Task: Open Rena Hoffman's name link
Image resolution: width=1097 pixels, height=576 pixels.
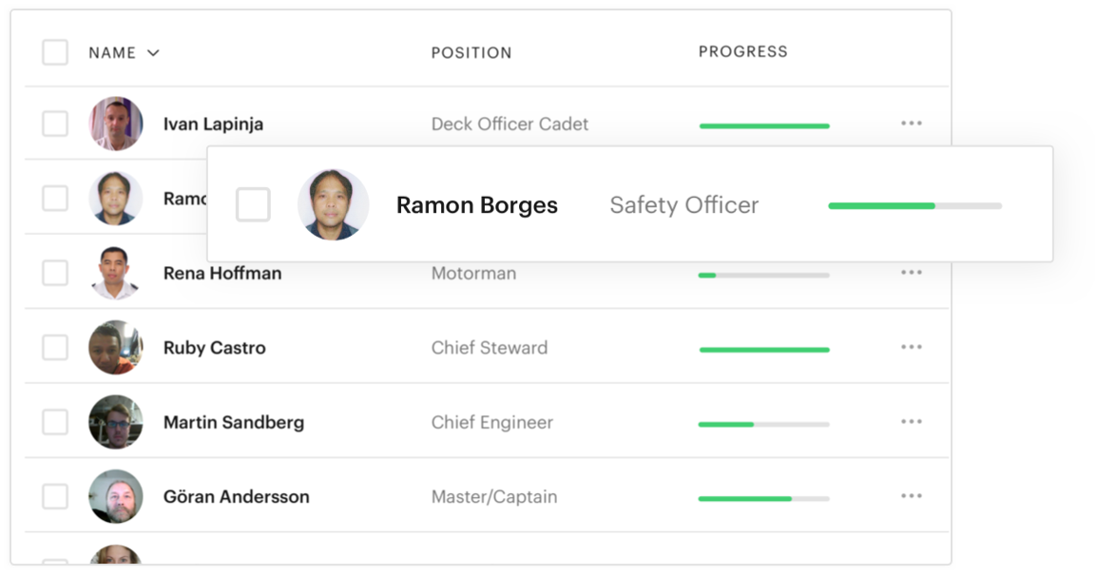Action: tap(222, 273)
